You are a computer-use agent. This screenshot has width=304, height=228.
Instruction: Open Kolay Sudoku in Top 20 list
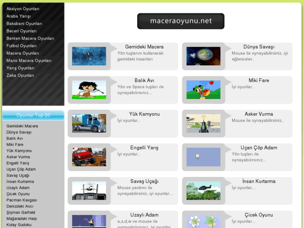19,225
